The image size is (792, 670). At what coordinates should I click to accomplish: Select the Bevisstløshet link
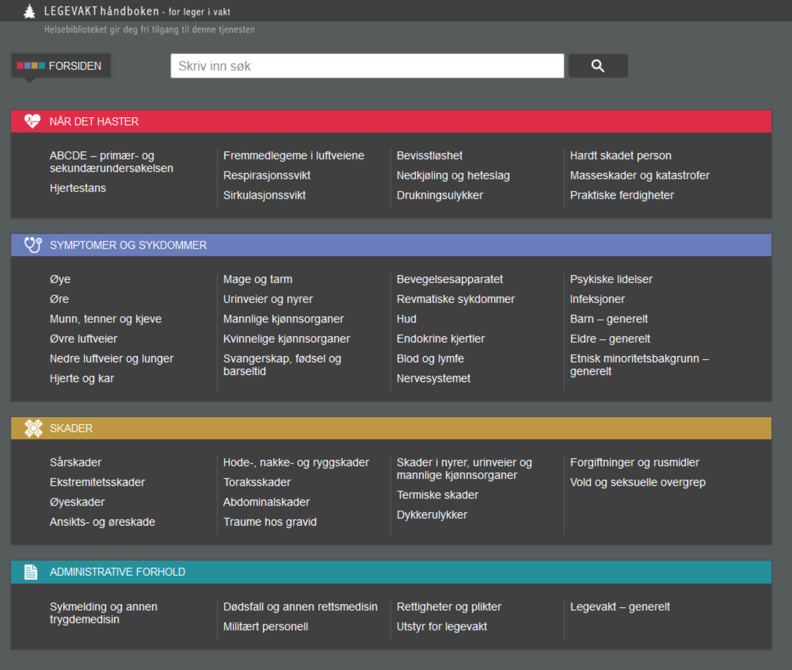429,156
